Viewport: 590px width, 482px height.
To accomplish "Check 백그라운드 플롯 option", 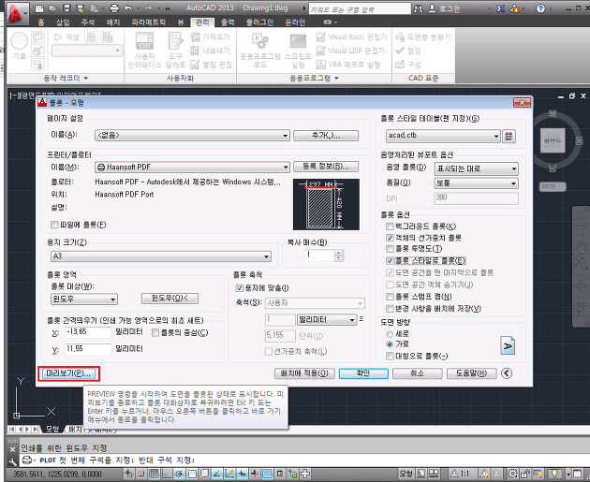I will pos(390,226).
